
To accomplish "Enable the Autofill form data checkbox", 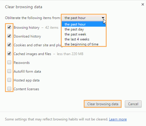I will pyautogui.click(x=9, y=71).
